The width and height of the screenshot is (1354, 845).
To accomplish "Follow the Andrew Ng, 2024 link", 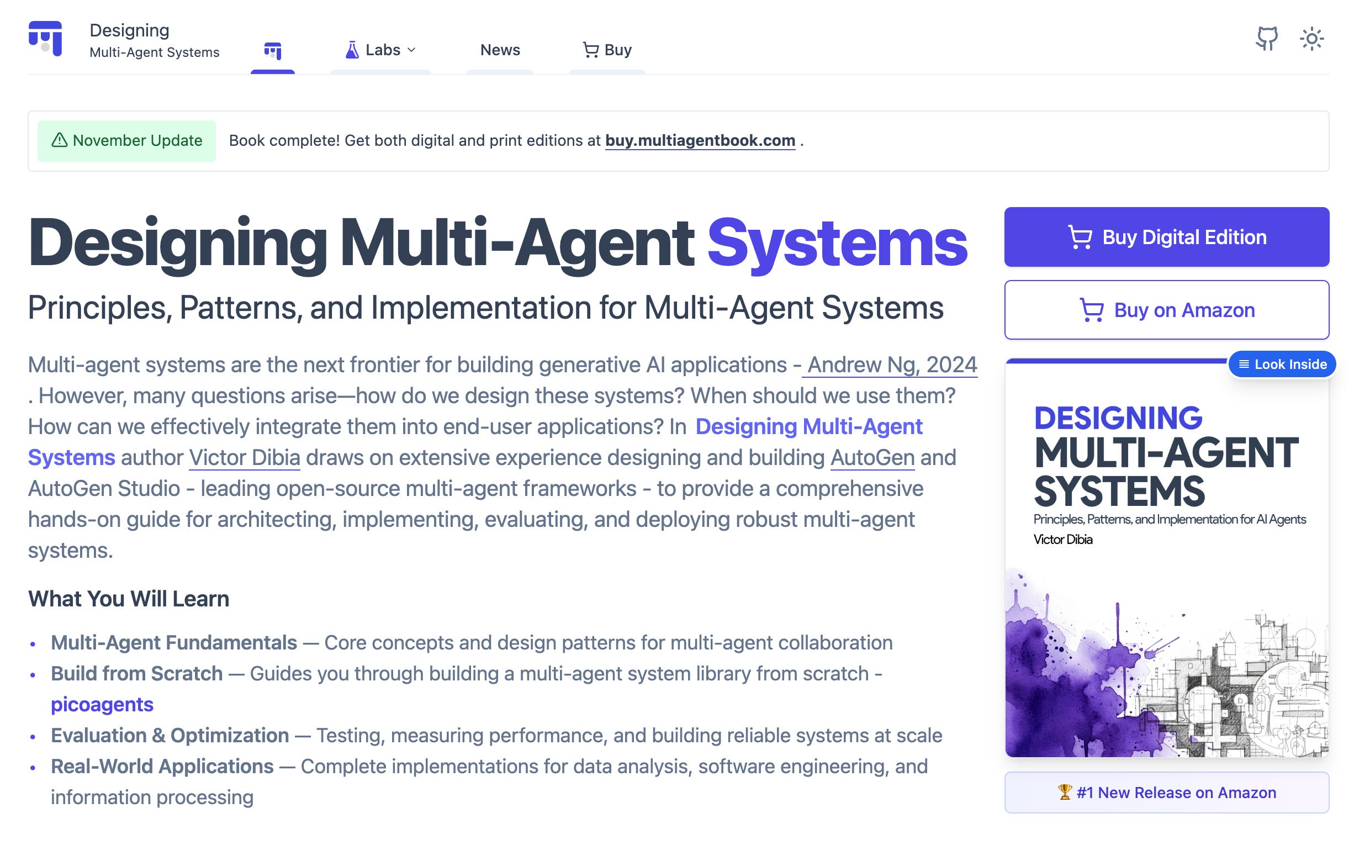I will [891, 365].
